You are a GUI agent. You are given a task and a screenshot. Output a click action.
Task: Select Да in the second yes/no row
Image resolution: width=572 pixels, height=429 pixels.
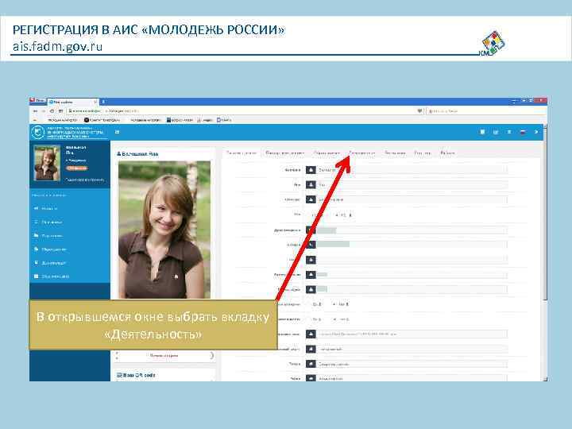(x=317, y=319)
